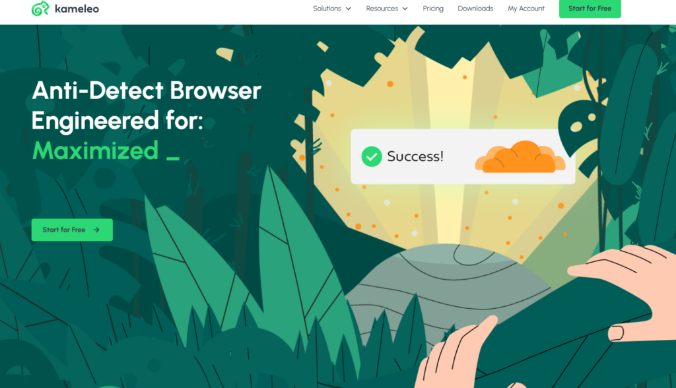The image size is (676, 388).
Task: Open My Account
Action: coord(526,9)
